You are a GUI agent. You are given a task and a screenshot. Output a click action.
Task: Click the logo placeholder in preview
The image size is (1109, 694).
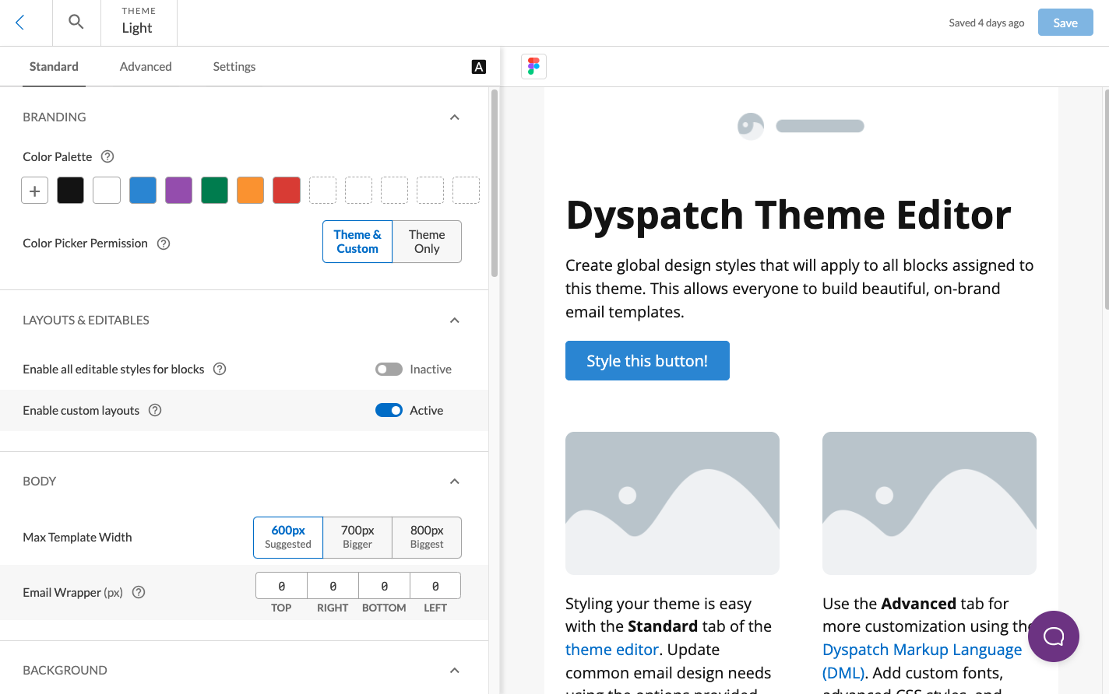[801, 126]
